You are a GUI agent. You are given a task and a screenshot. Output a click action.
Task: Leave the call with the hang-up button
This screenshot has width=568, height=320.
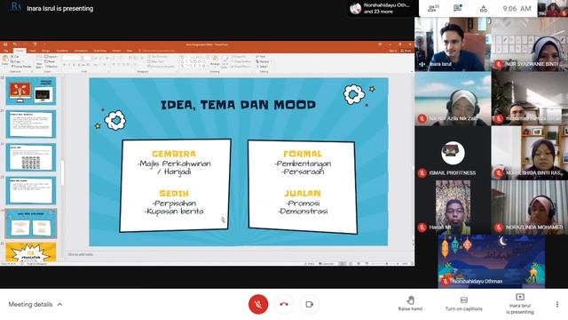click(284, 304)
